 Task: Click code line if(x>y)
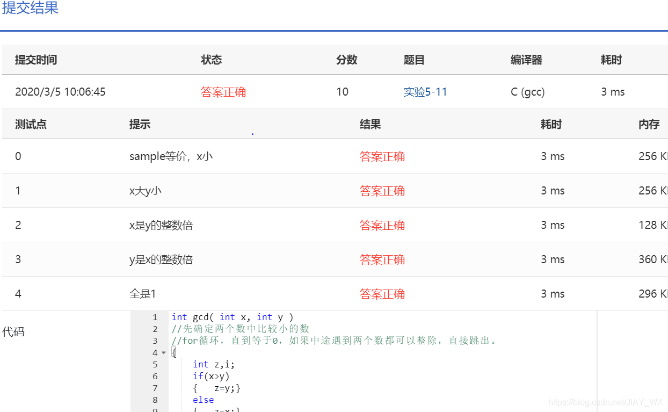click(x=211, y=376)
